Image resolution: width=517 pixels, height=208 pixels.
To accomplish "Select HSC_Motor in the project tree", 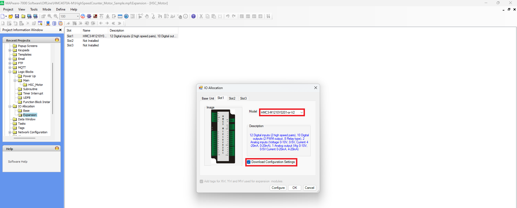I will click(x=35, y=85).
